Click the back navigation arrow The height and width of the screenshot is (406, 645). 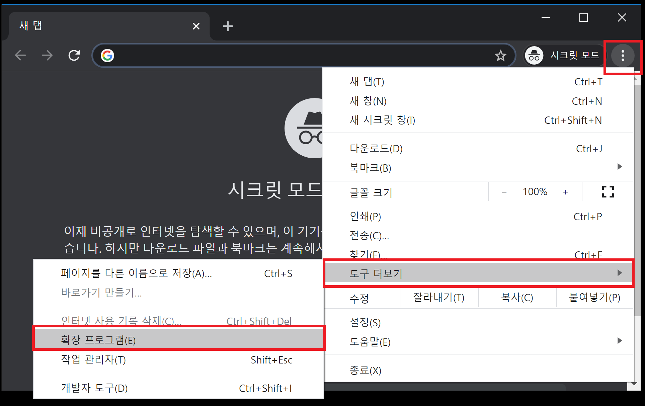[x=21, y=56]
